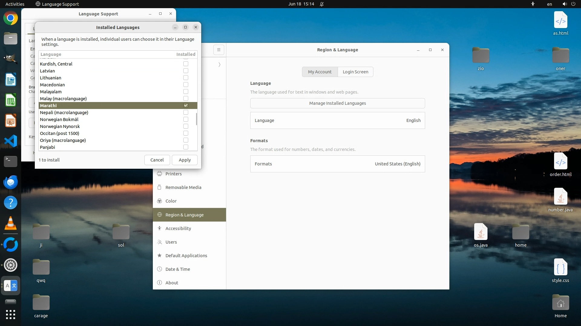Check the Latvian language checkbox
The width and height of the screenshot is (581, 326).
click(186, 71)
